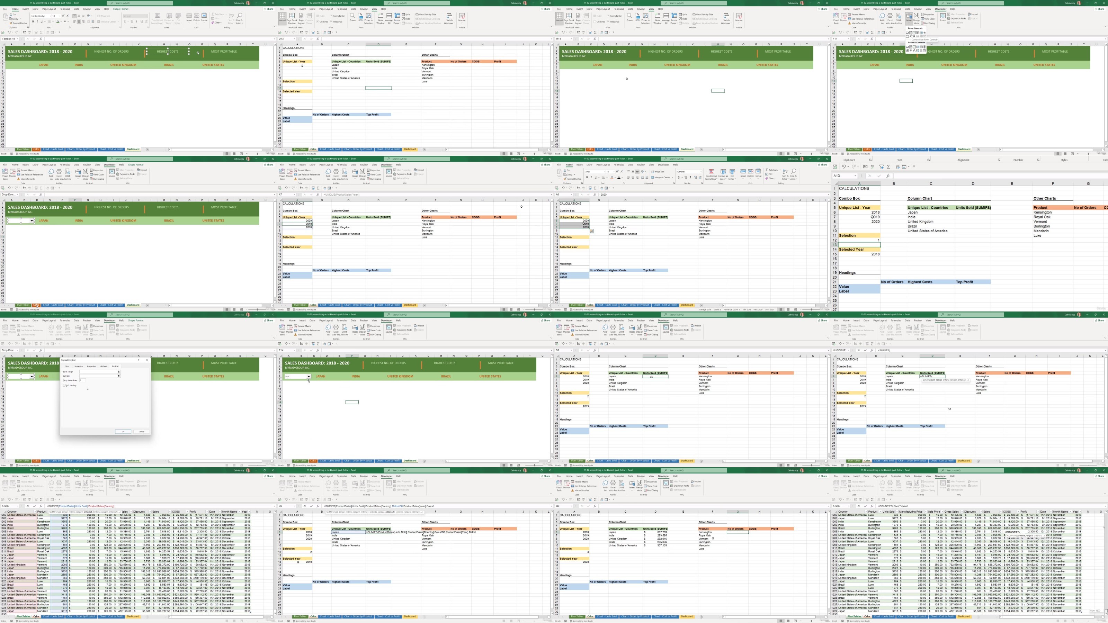Toggle Headings checkbox in the D13 window

coord(331,21)
